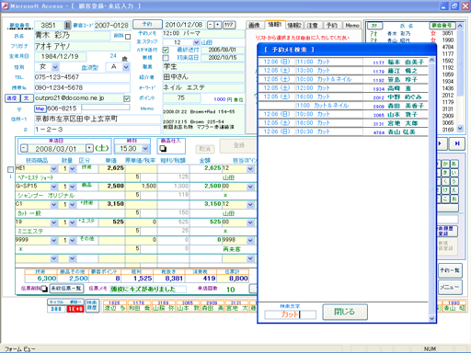This screenshot has width=471, height=353.
Task: Open the blood type dropdown showing A
Action: click(126, 67)
